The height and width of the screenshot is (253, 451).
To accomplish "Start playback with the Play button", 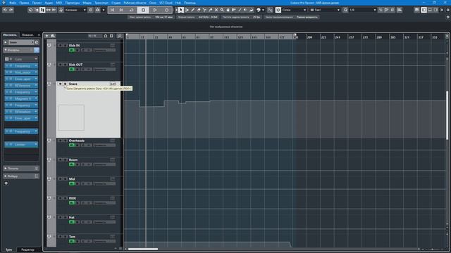I will click(x=155, y=10).
